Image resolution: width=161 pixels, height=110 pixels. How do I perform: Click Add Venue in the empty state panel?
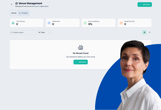(80, 62)
